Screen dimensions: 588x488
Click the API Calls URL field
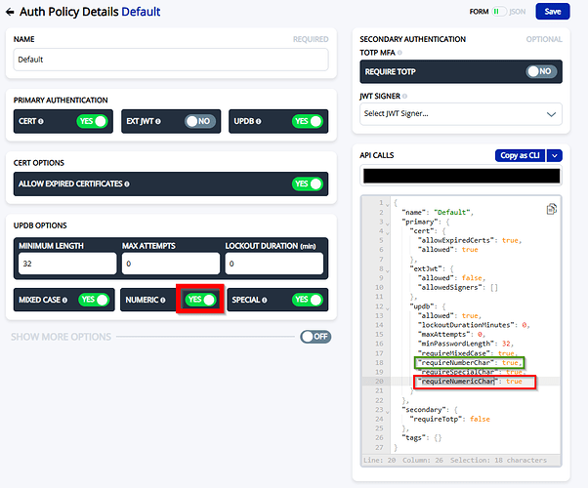pos(461,176)
